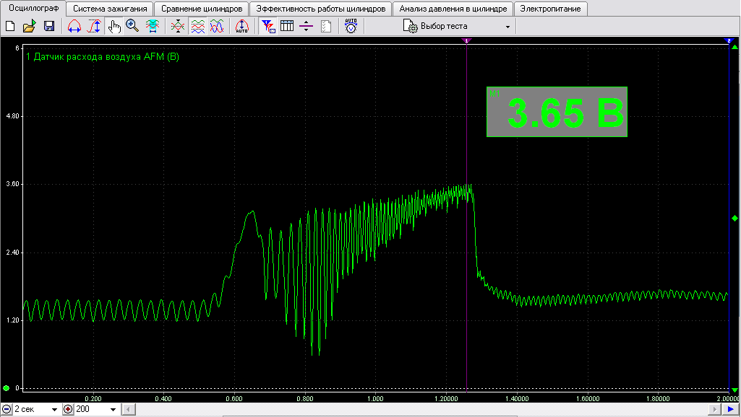Click the Датчик расхода воздуха AFM channel label
Viewport: 741px width, 417px height.
point(103,57)
